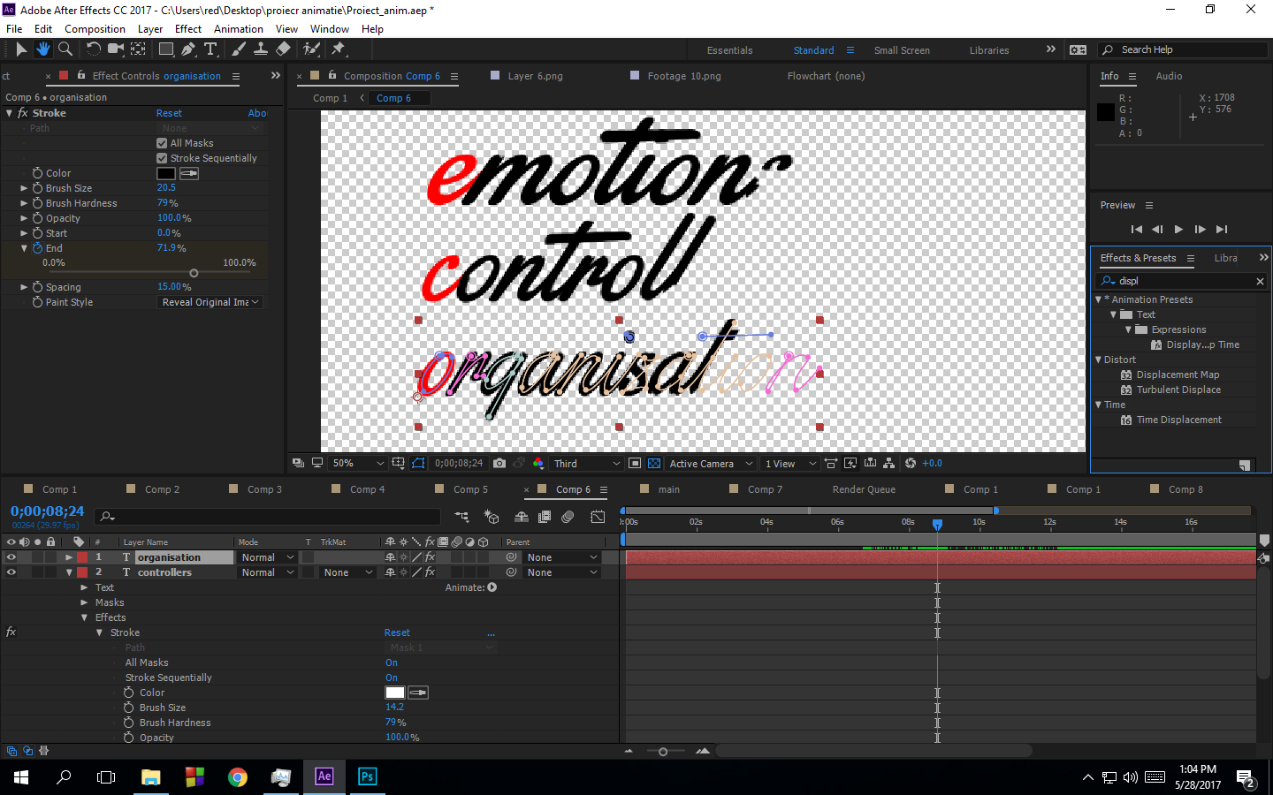Image resolution: width=1273 pixels, height=795 pixels.
Task: Click the effects search field containing displ
Action: [1183, 281]
